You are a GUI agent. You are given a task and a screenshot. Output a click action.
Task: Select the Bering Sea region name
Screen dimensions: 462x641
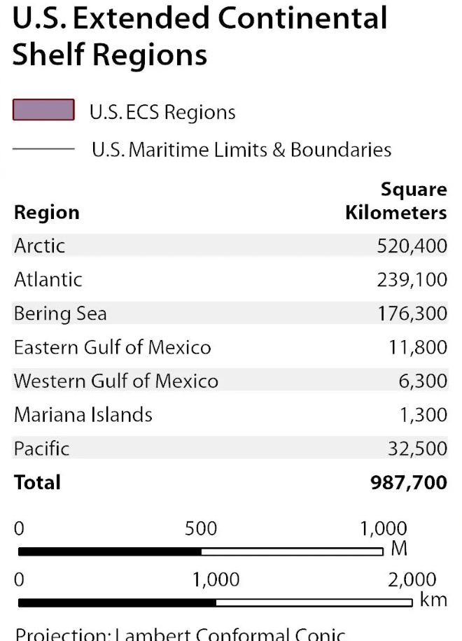(x=60, y=314)
